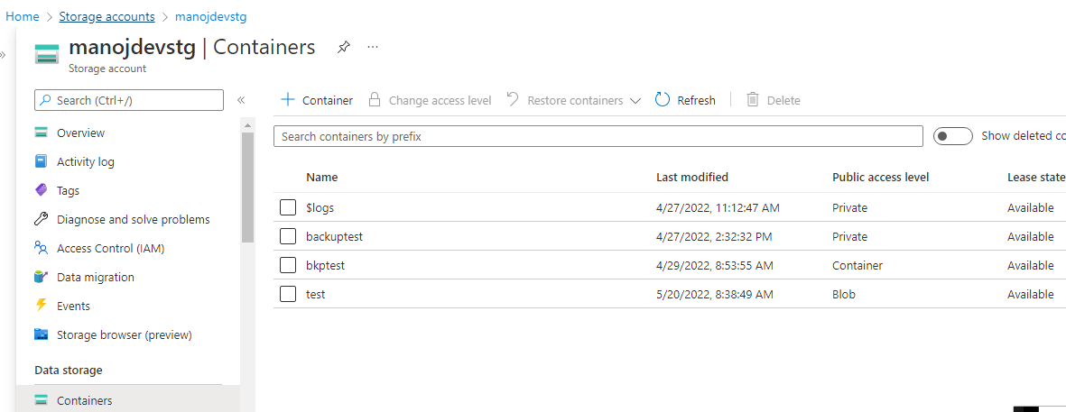Viewport: 1066px width, 412px height.
Task: Select the backuptest container checkbox
Action: click(288, 237)
